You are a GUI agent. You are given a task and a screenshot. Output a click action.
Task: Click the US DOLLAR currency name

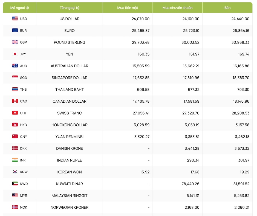click(70, 19)
